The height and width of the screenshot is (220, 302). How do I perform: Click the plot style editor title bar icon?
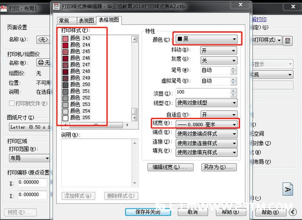pos(56,7)
